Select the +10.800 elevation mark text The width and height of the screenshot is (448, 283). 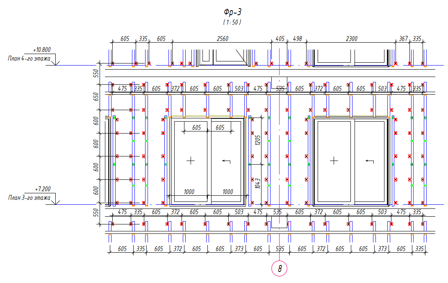42,50
